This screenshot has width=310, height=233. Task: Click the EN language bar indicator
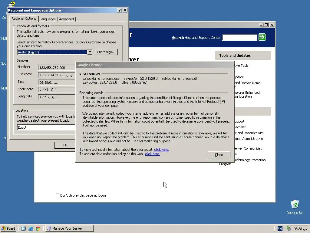(x=279, y=229)
